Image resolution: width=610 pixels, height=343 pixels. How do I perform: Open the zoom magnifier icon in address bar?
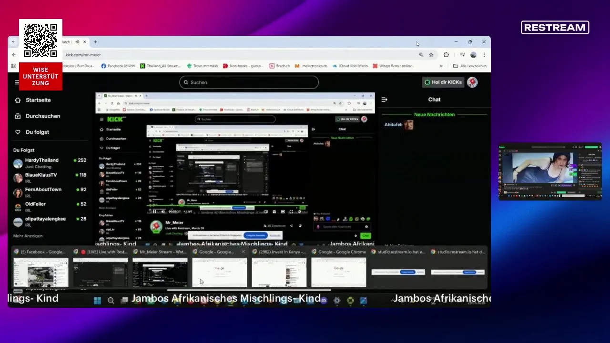coord(421,55)
